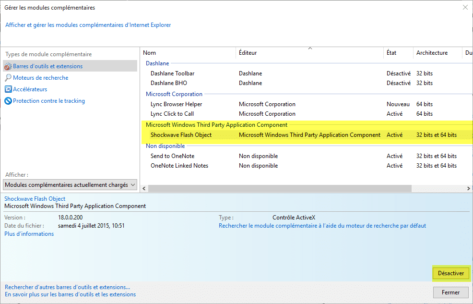473x304 pixels.
Task: Collapse the Dashlane group header
Action: click(157, 63)
